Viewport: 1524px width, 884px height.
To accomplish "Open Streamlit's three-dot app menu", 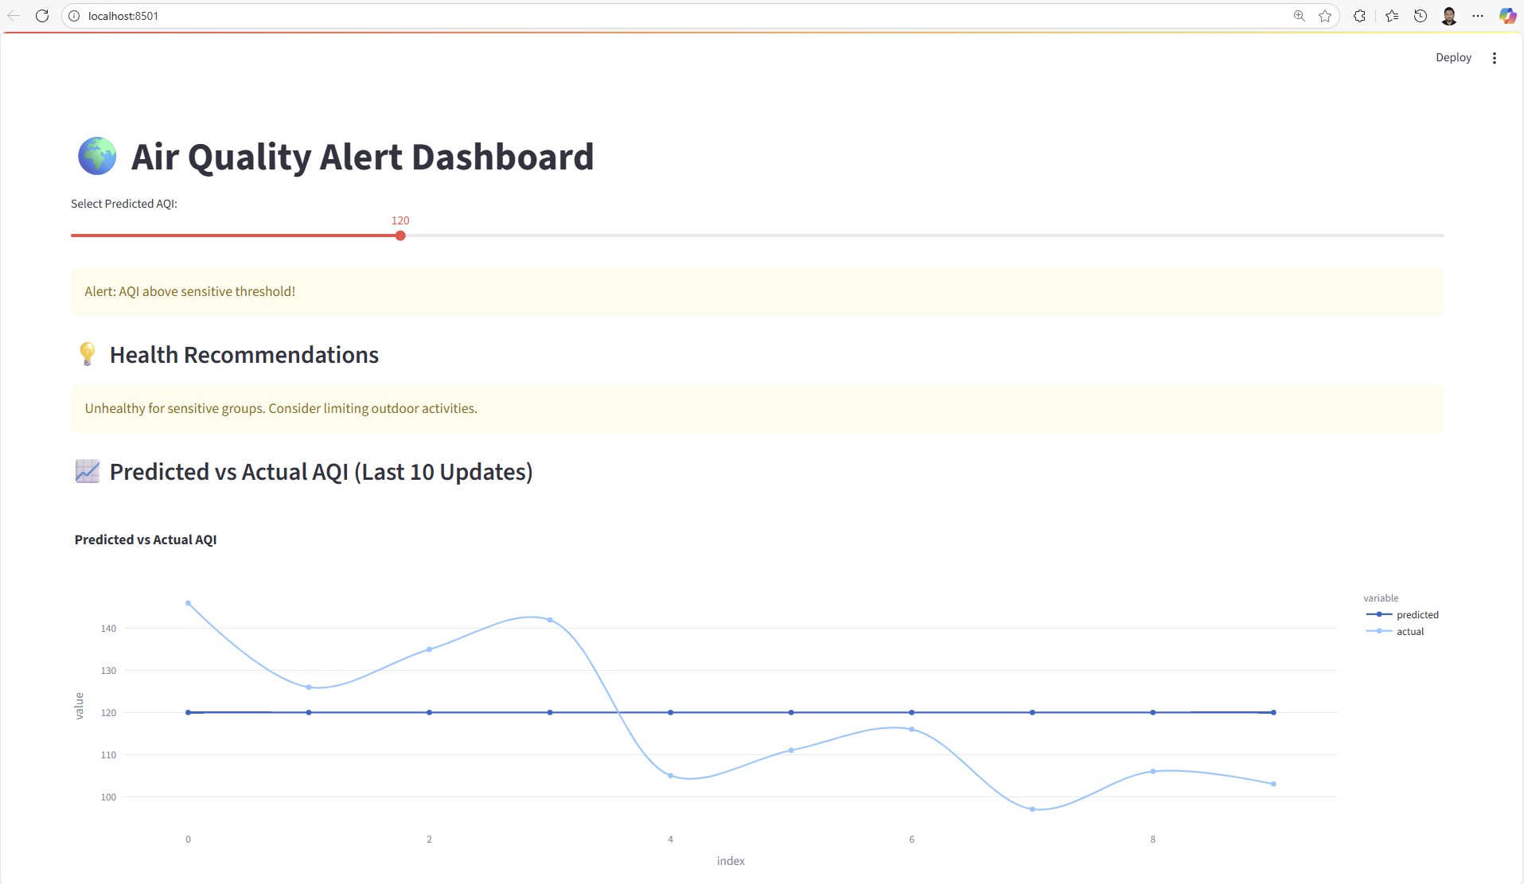I will pyautogui.click(x=1495, y=58).
